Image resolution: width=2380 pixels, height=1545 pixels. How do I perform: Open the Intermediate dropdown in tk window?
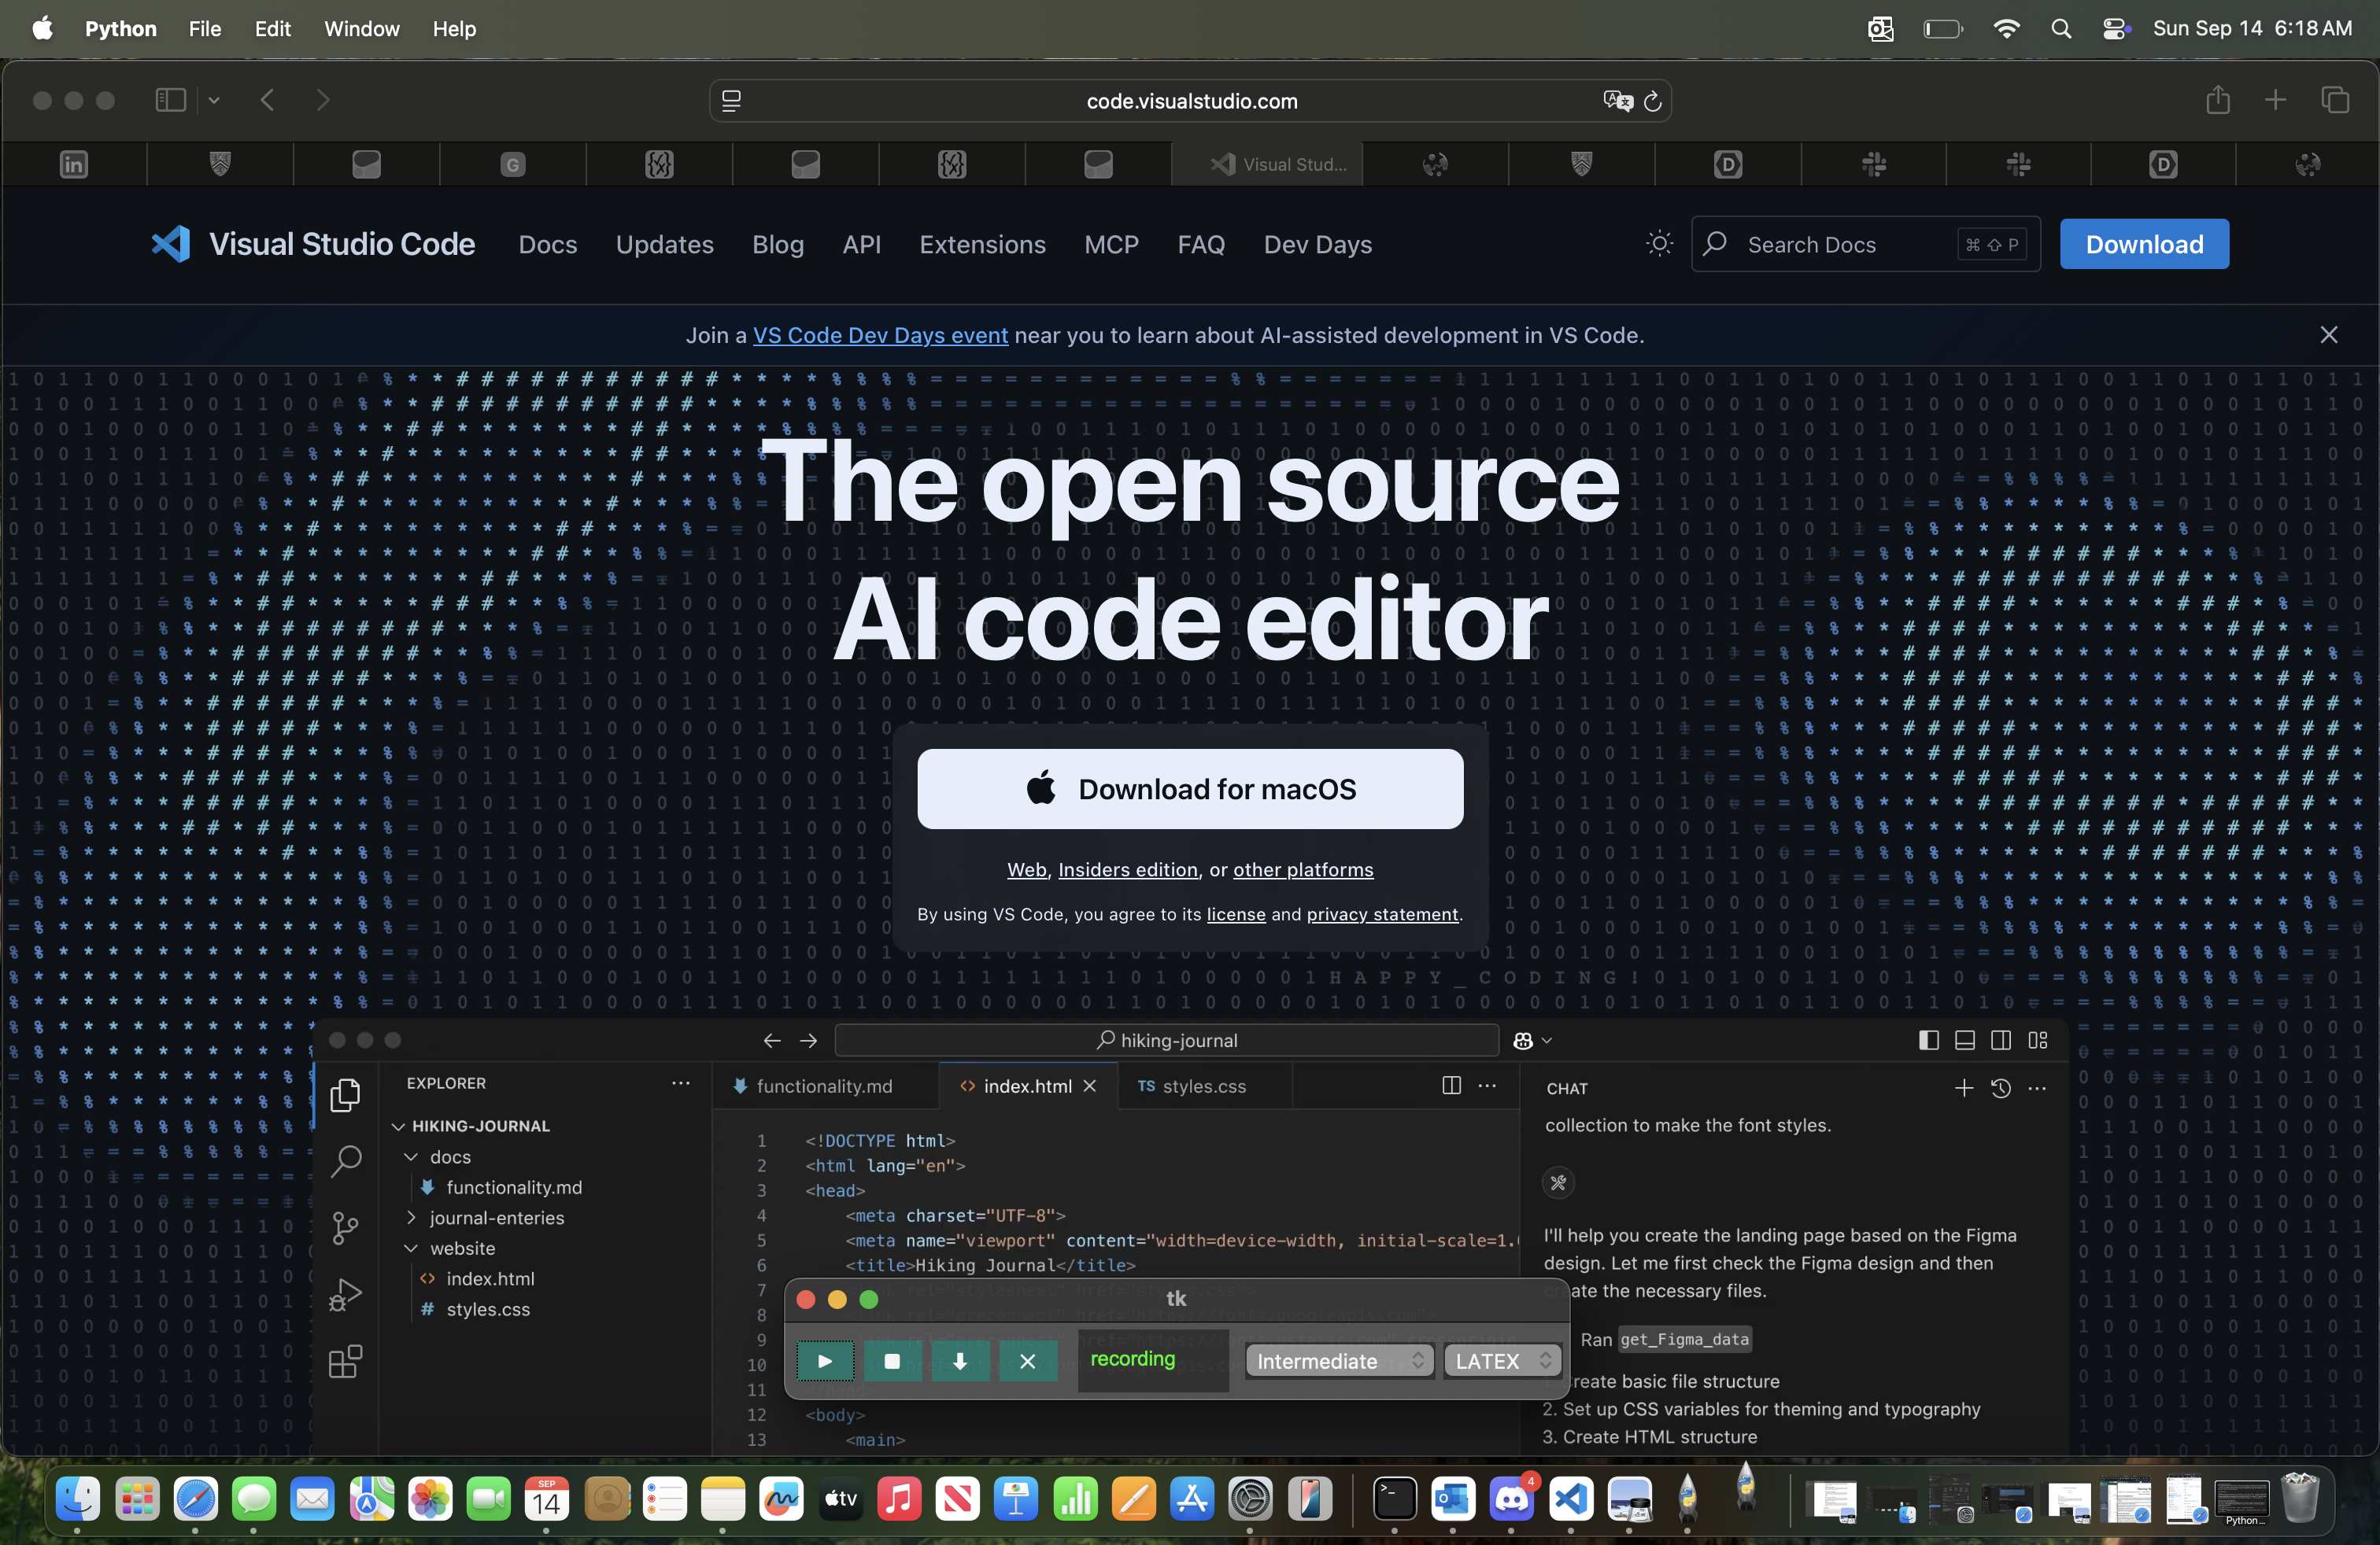1338,1361
